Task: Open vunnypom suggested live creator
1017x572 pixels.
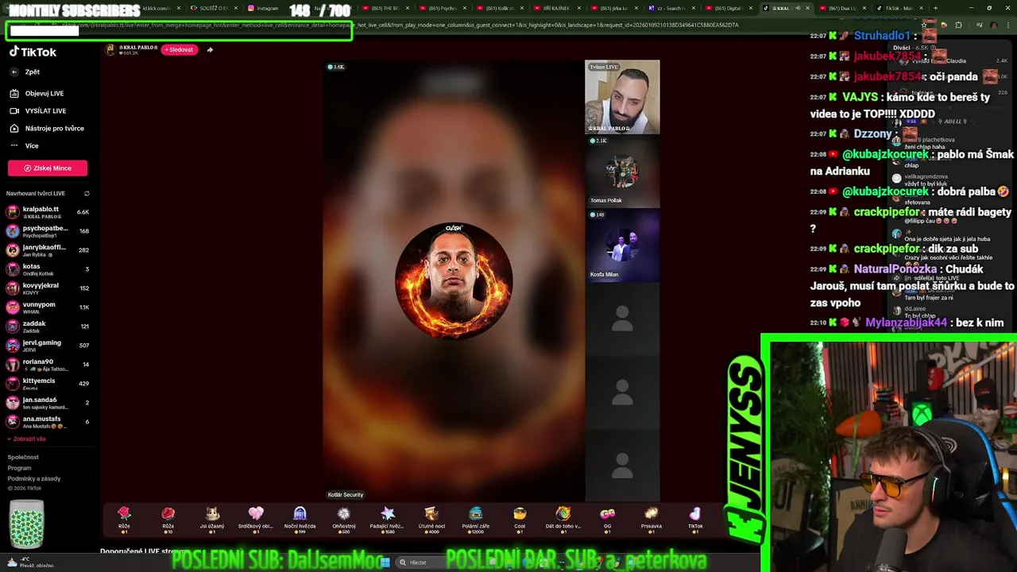Action: (x=48, y=307)
